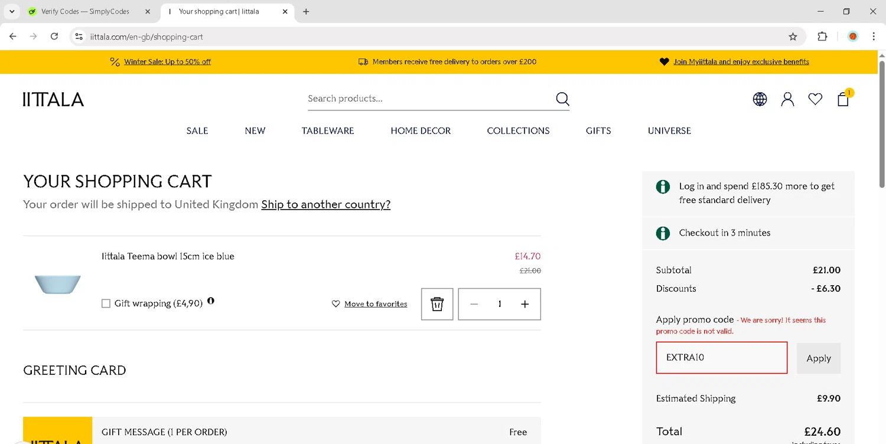Open browser extensions puzzle icon
The width and height of the screenshot is (886, 444).
(822, 37)
